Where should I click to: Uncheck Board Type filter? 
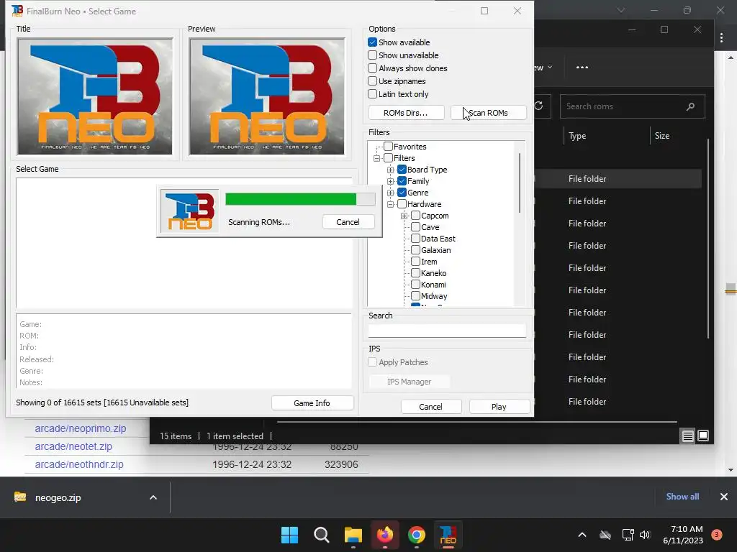(402, 170)
